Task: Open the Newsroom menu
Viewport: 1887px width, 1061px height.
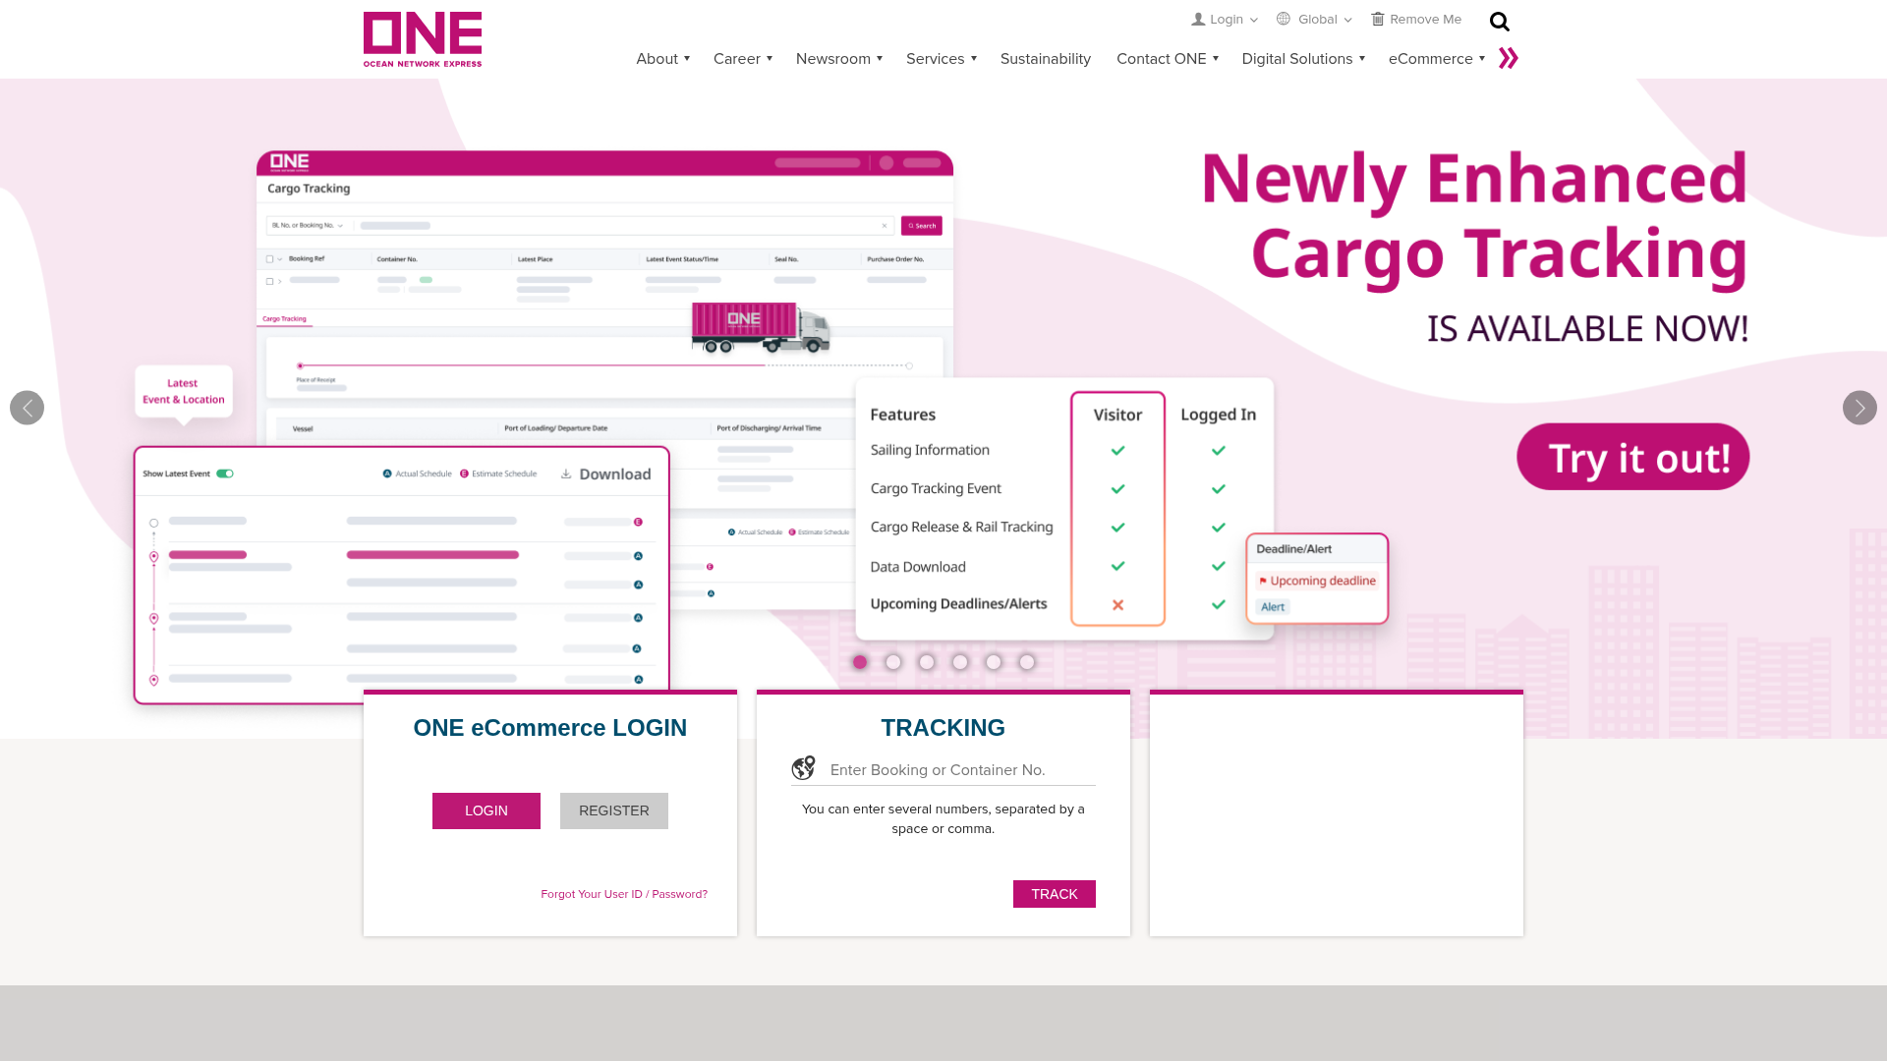Action: tap(833, 59)
